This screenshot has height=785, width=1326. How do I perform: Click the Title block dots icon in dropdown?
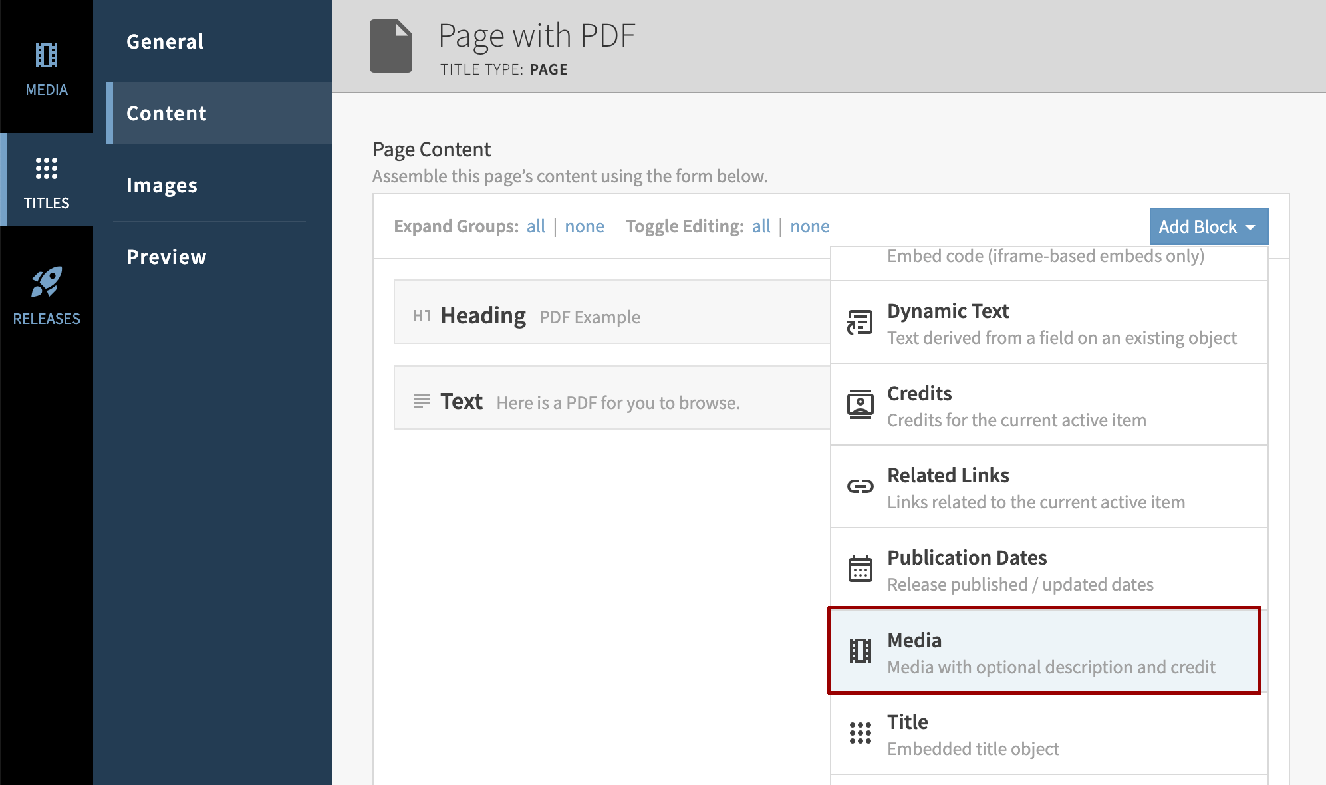point(860,733)
